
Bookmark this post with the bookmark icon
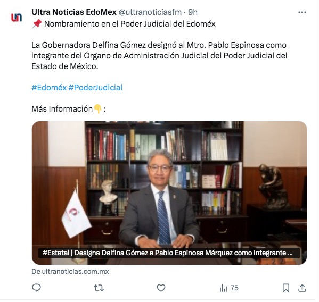[x=286, y=288]
